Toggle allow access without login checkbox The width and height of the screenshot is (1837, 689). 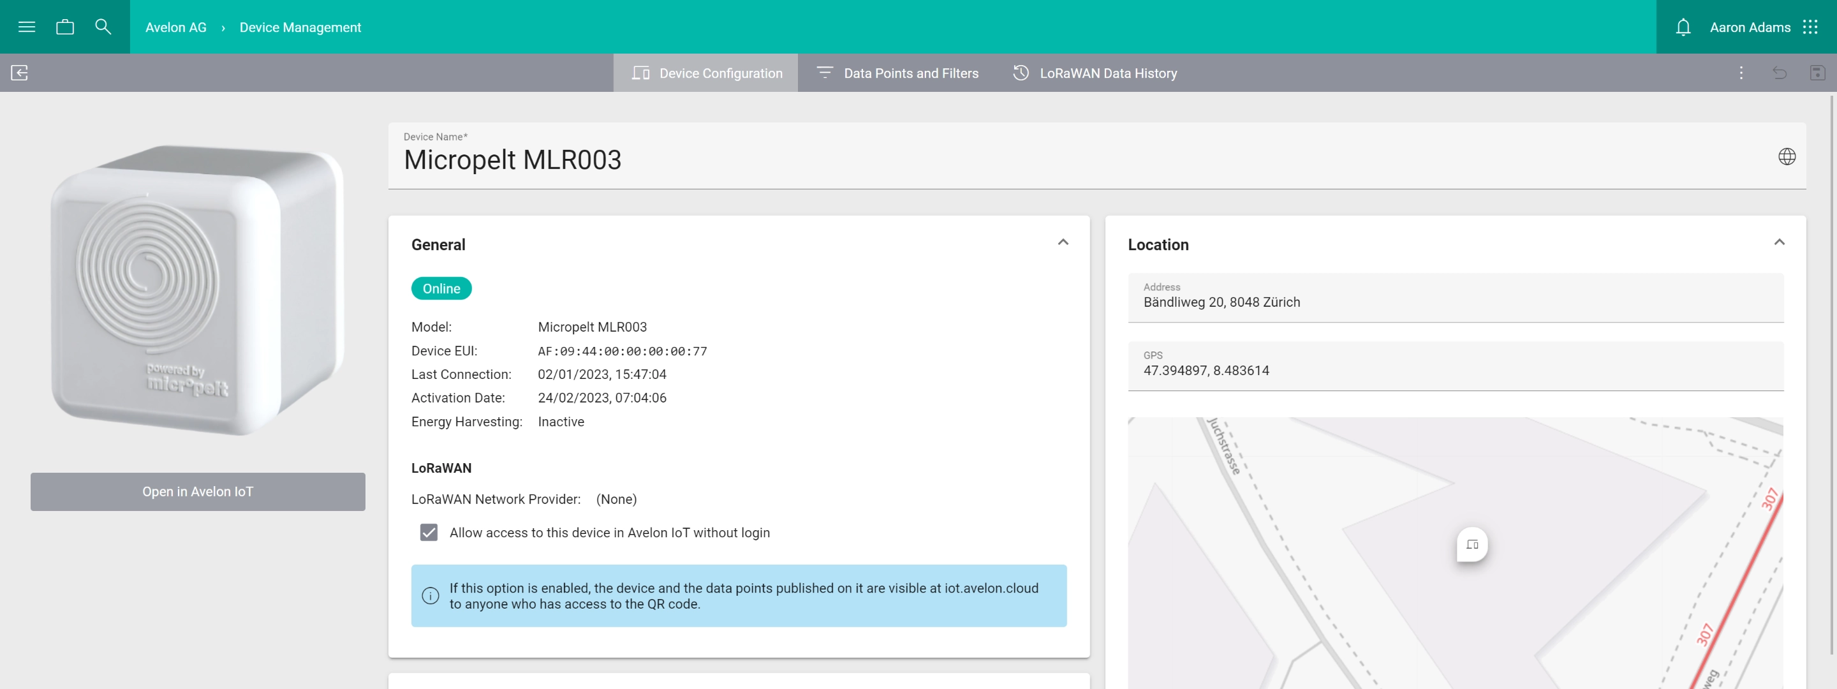click(x=430, y=532)
